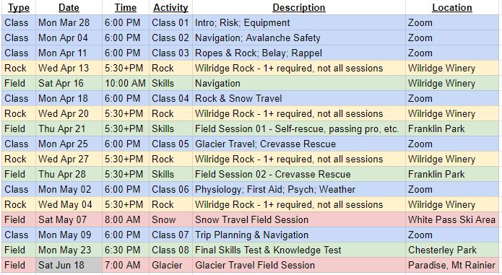The image size is (502, 275).
Task: Select the Sat Apr 16 date cell
Action: [x=69, y=84]
